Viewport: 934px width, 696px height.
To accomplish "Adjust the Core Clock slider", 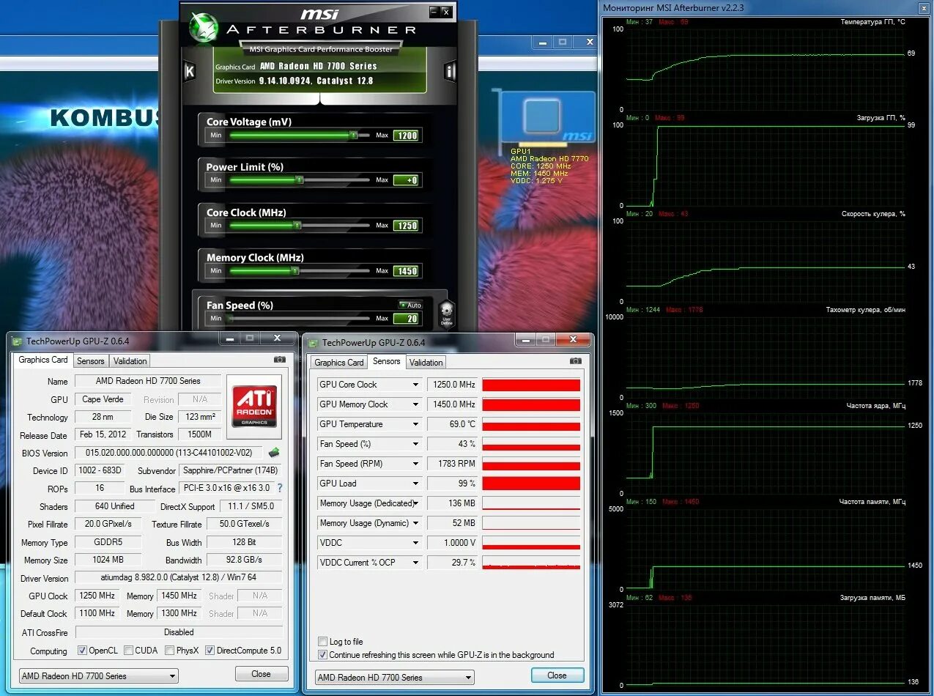I will [x=299, y=226].
